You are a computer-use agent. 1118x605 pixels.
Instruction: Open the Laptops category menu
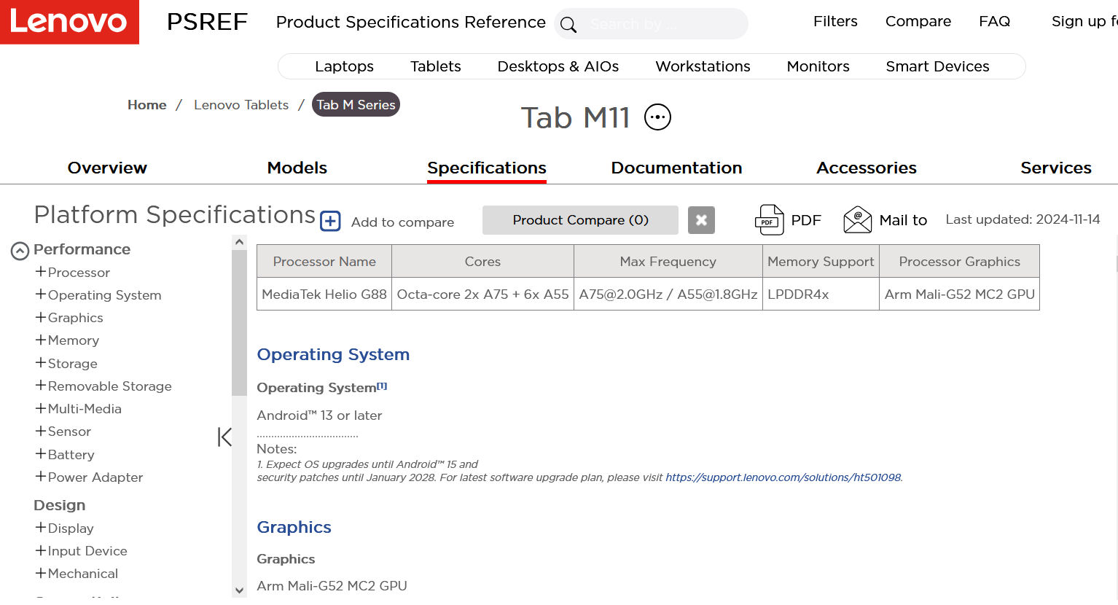[x=344, y=66]
